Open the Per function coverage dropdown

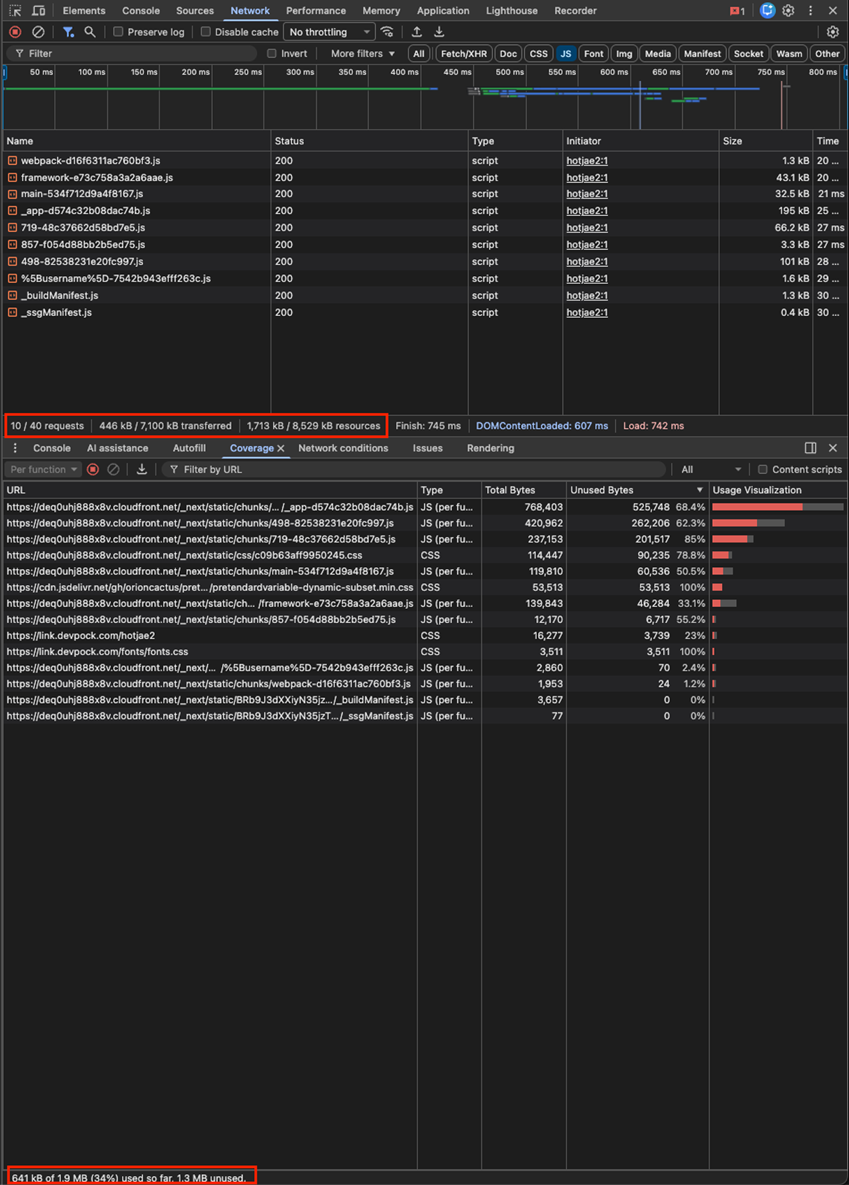43,470
